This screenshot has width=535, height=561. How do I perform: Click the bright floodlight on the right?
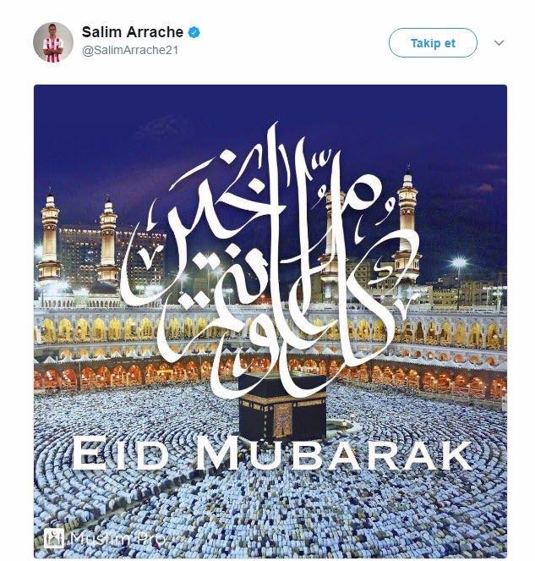[459, 262]
